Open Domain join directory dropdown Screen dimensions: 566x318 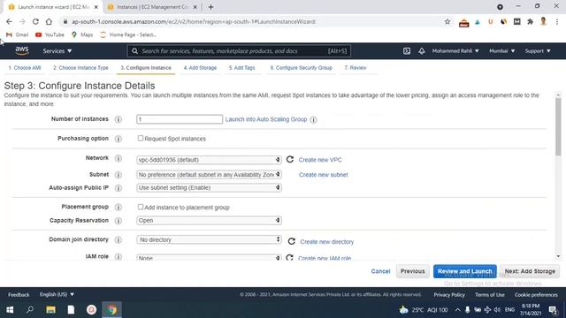pyautogui.click(x=209, y=239)
